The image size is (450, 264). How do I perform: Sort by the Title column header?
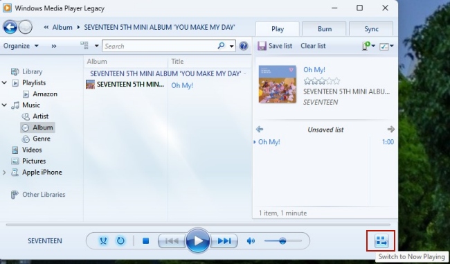point(210,62)
